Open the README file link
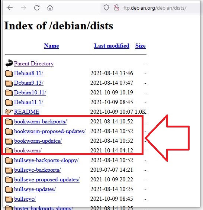The image size is (203, 210). pos(27,112)
